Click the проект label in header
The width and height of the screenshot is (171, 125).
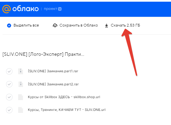point(50,9)
